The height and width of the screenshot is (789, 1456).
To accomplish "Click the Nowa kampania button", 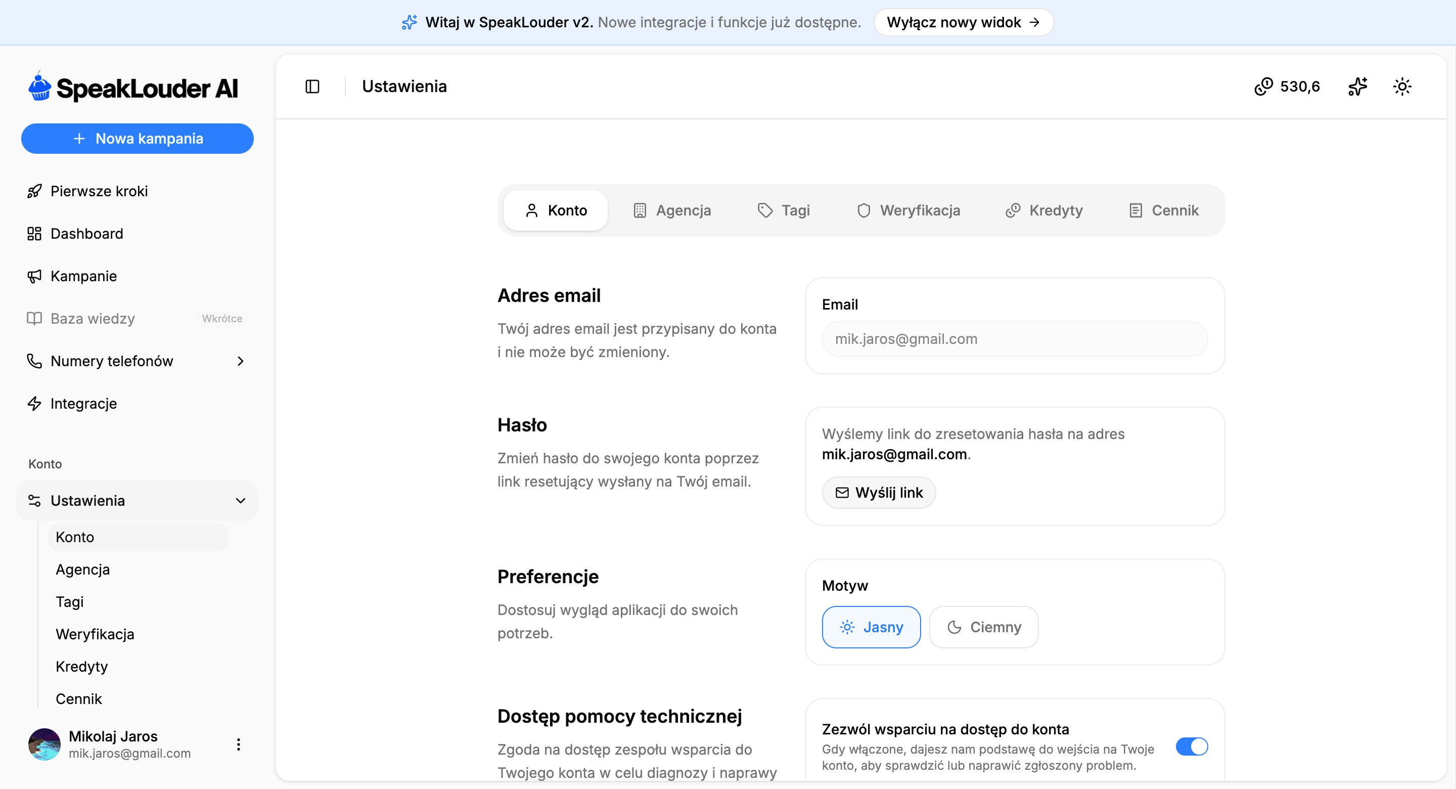I will pyautogui.click(x=138, y=139).
